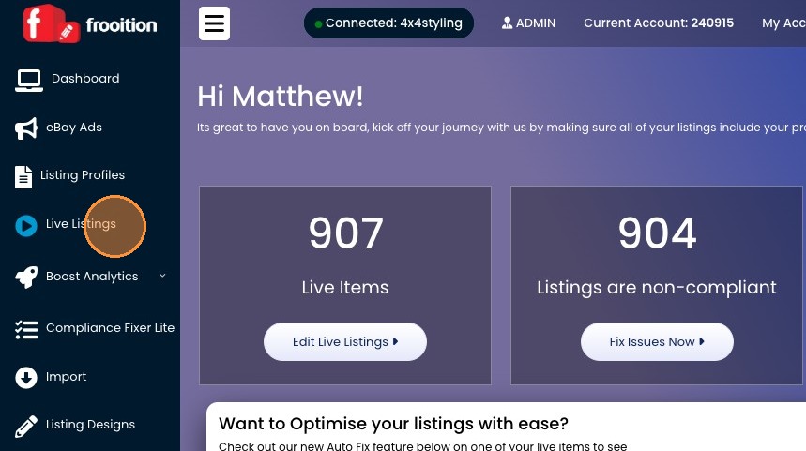Select Import in the sidebar
Screen dimensions: 806x451
coord(66,377)
